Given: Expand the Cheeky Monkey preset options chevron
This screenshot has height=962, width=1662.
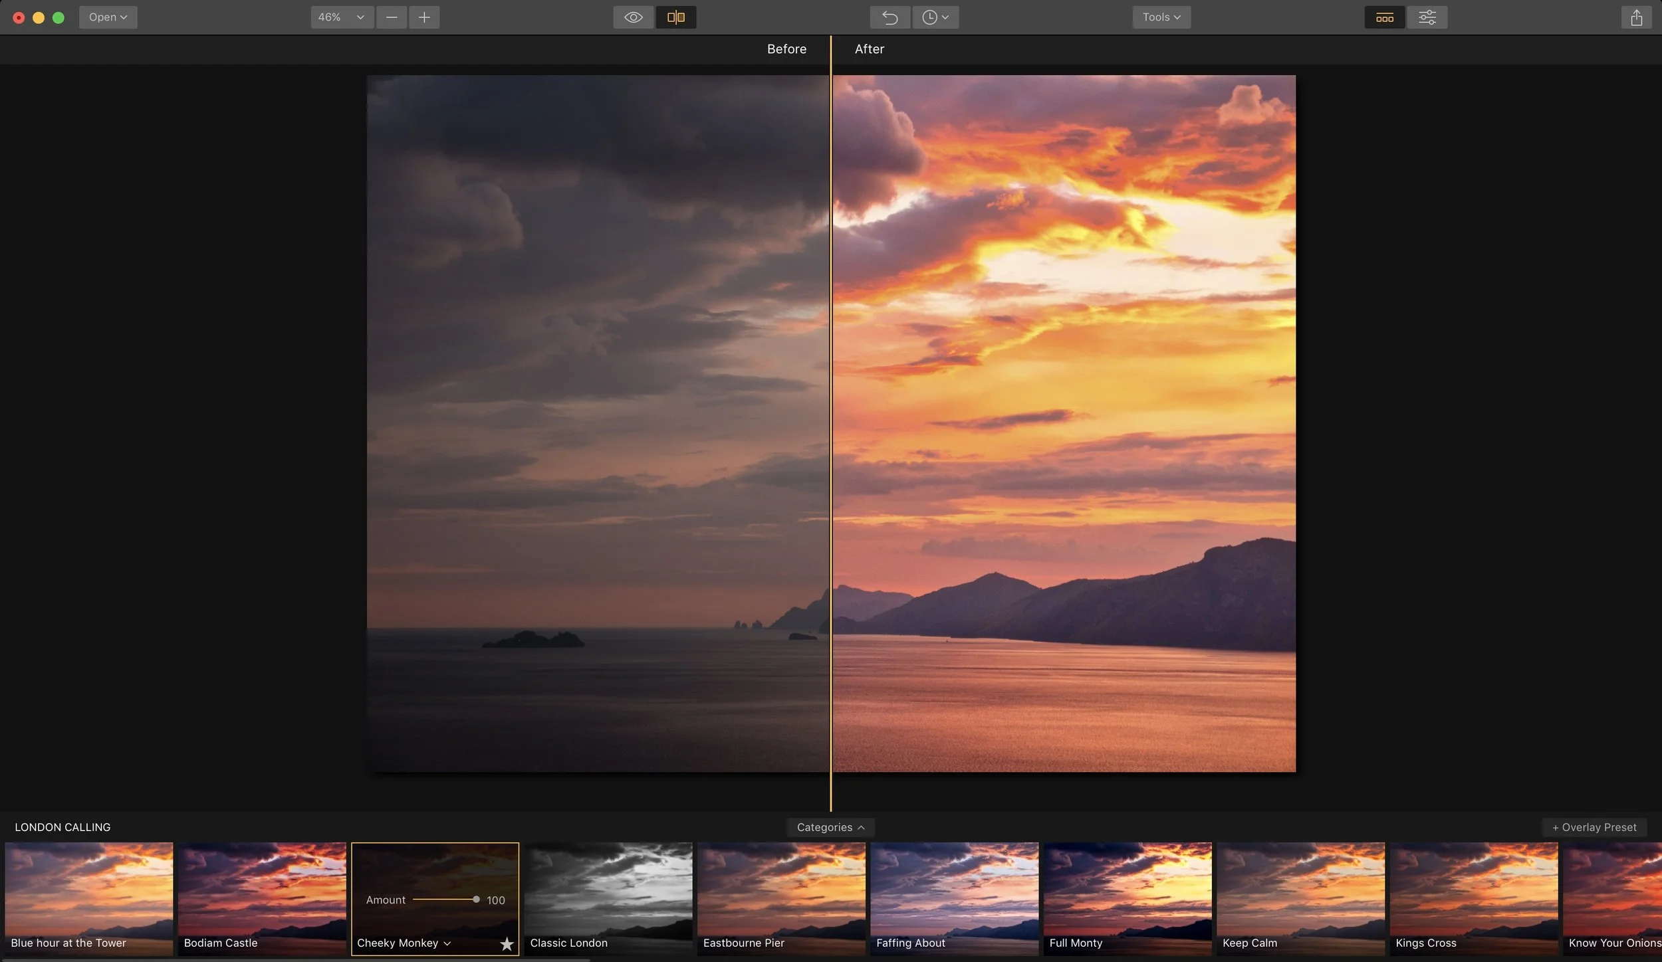Looking at the screenshot, I should click(x=447, y=943).
